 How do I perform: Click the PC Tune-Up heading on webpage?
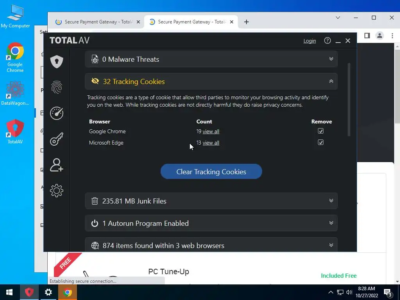[x=169, y=271]
